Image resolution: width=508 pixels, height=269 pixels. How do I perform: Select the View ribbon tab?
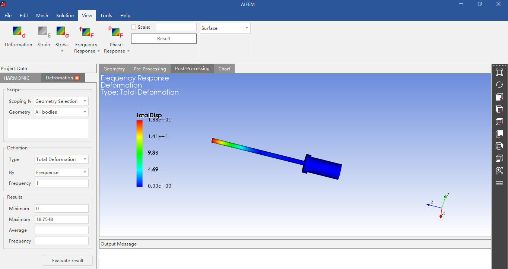(x=87, y=16)
